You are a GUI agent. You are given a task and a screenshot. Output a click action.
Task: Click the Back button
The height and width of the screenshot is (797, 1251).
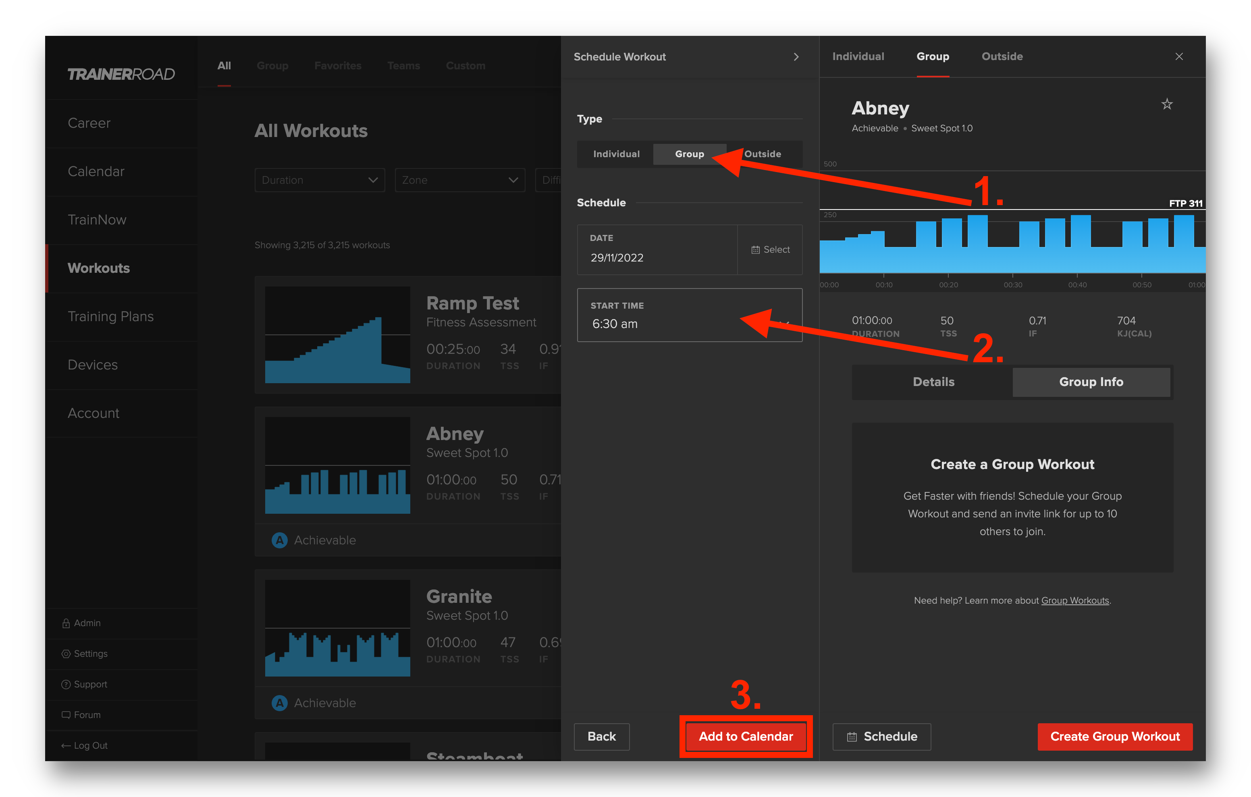[x=602, y=737]
